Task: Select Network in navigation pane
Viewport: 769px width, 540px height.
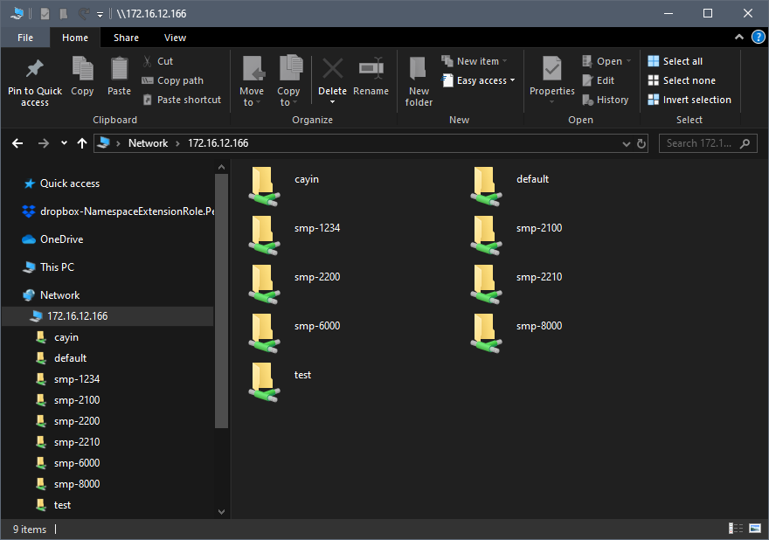Action: pyautogui.click(x=51, y=295)
